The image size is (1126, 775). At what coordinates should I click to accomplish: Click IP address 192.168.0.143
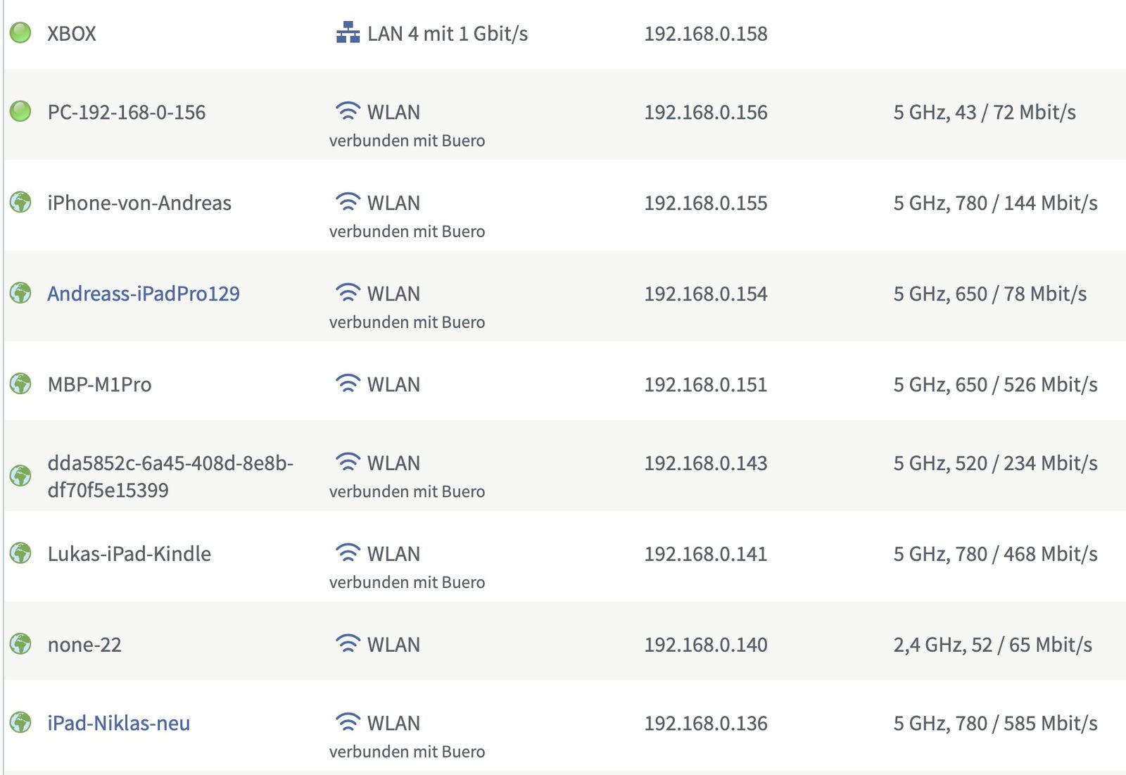pyautogui.click(x=705, y=463)
